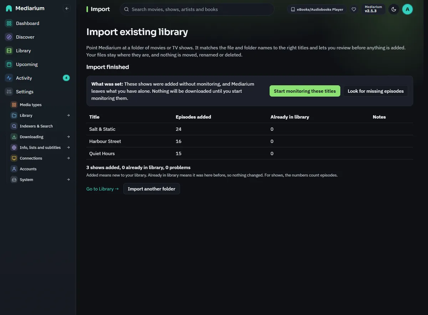The height and width of the screenshot is (315, 428).
Task: Click the 24 episodes cell for Salt & Static
Action: [179, 129]
